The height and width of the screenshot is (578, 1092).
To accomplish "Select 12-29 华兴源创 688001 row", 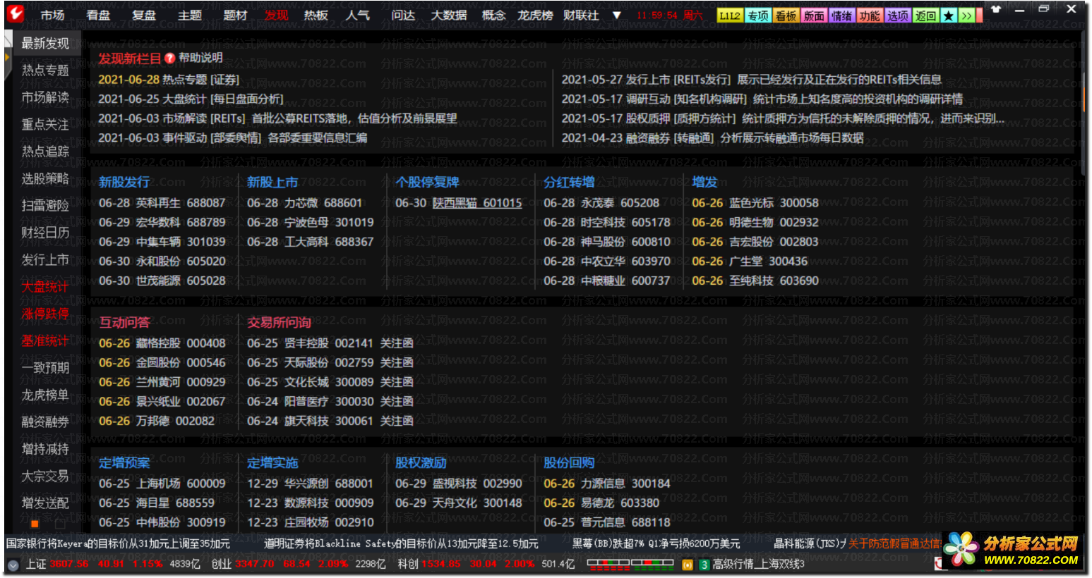I will tap(310, 484).
